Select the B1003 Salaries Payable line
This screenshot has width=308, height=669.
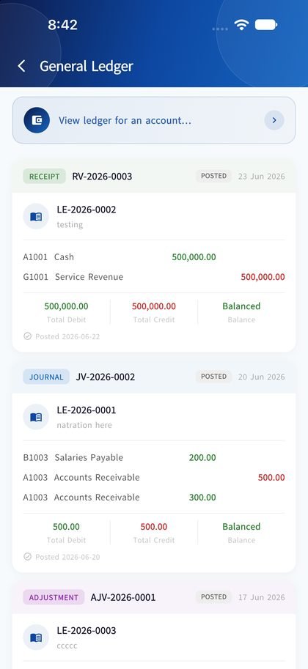pyautogui.click(x=154, y=458)
